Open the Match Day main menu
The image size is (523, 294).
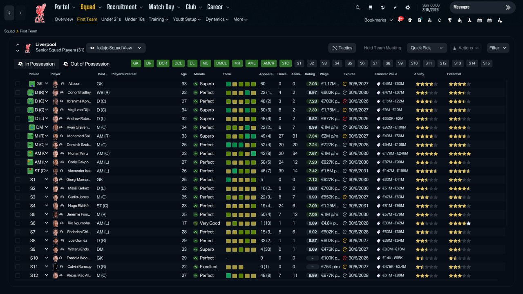pyautogui.click(x=163, y=7)
